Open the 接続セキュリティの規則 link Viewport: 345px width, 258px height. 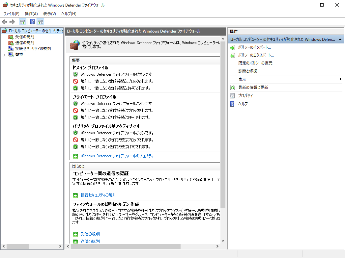98,195
